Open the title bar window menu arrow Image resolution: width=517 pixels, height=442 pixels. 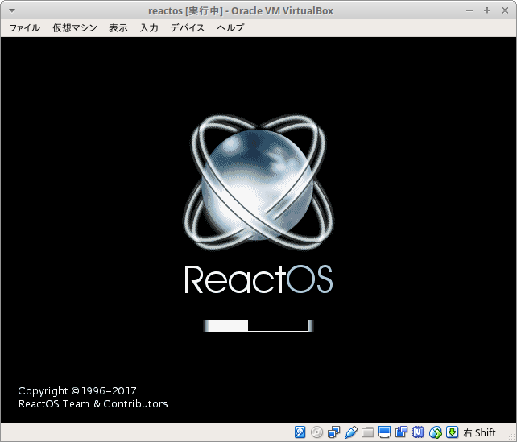(x=10, y=10)
